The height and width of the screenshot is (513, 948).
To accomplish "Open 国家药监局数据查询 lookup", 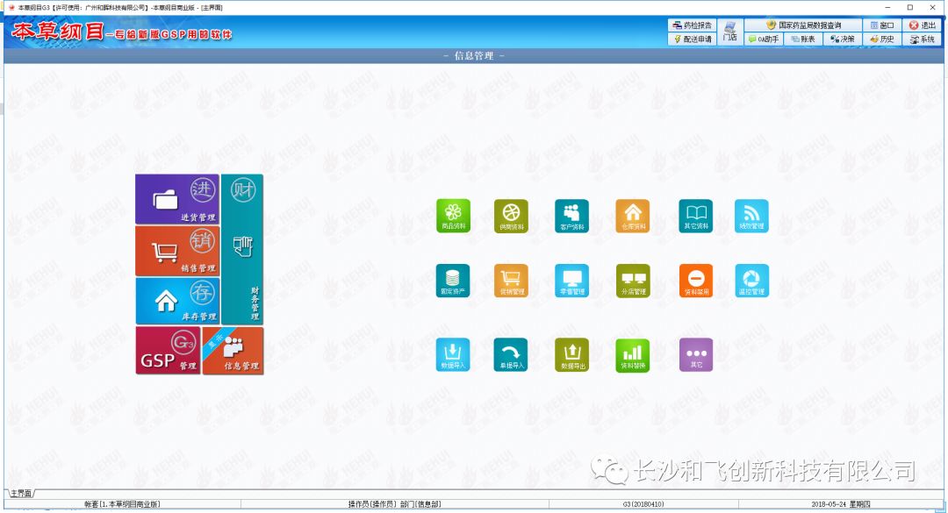I will pyautogui.click(x=803, y=25).
